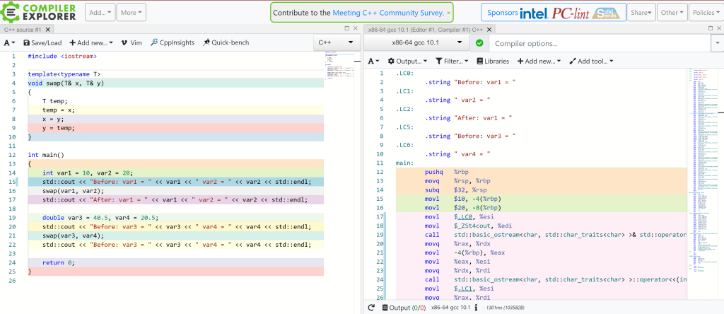Open code in CppInsights

[172, 42]
